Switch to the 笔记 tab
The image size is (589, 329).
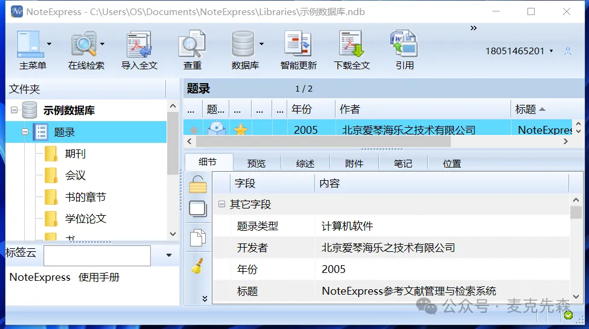403,163
